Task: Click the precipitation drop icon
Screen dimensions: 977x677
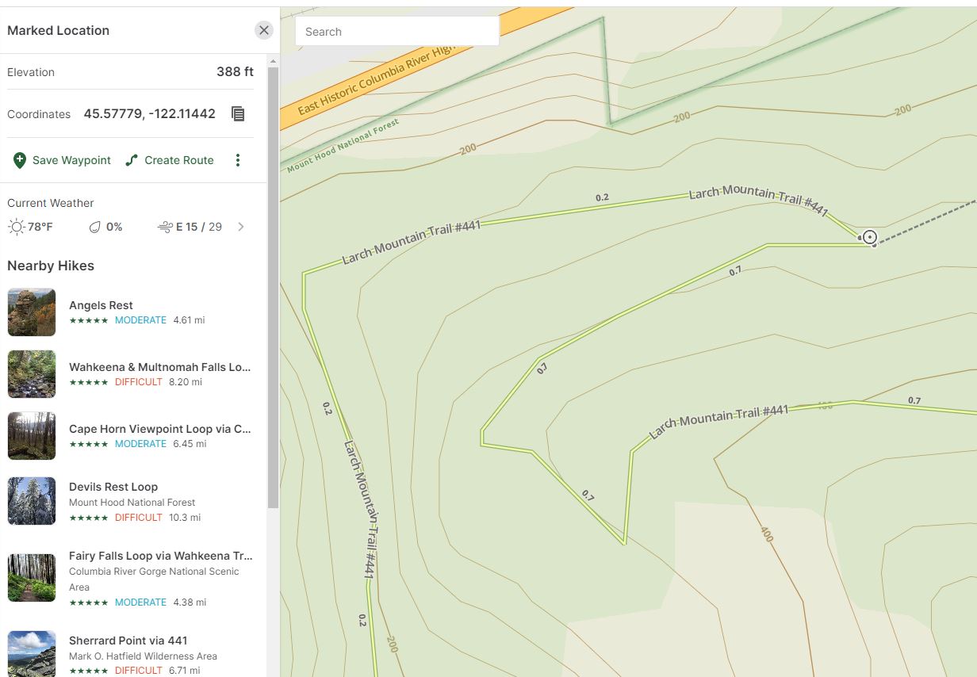Action: (95, 227)
